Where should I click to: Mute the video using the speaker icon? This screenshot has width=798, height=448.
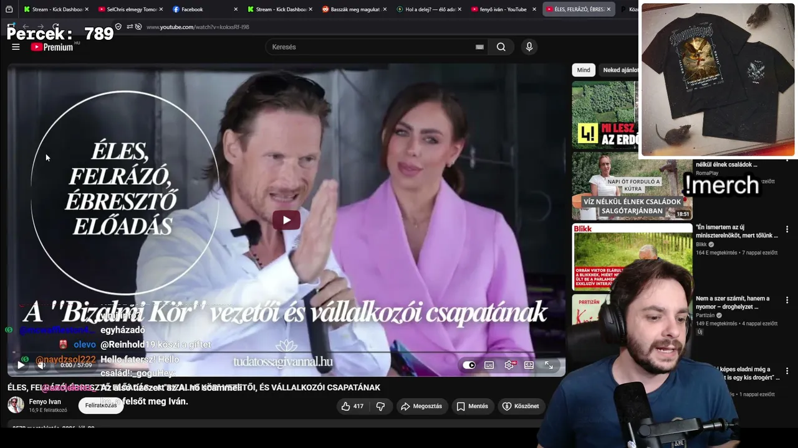[41, 365]
